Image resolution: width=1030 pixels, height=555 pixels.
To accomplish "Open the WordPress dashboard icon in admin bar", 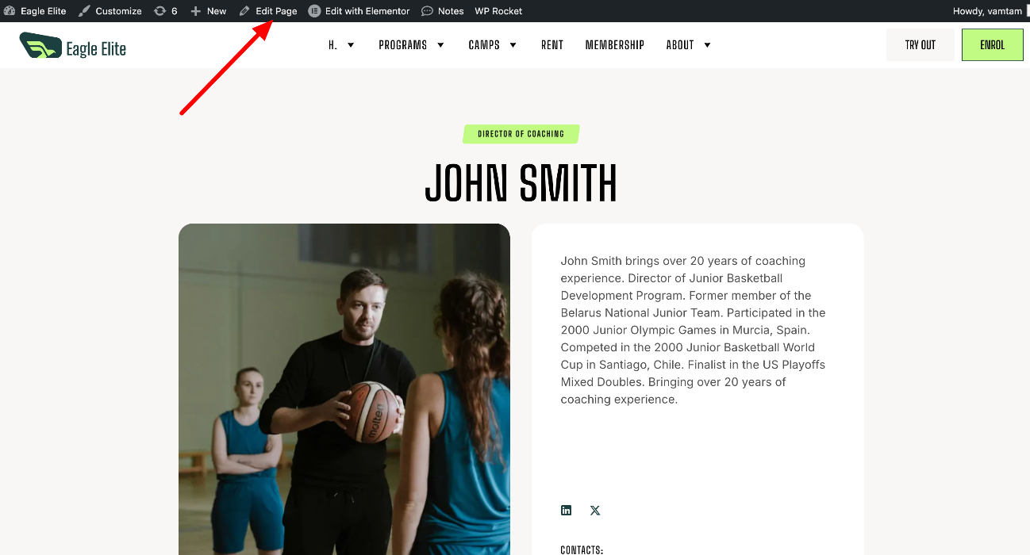I will click(10, 11).
